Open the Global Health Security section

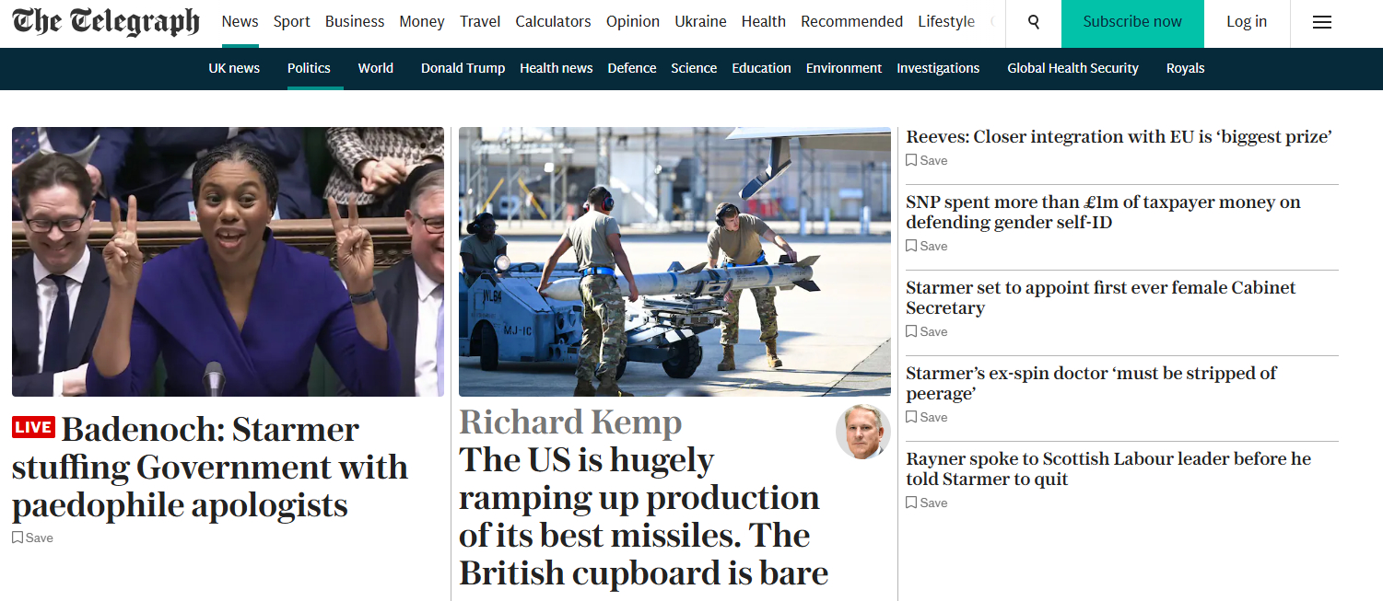click(x=1072, y=68)
